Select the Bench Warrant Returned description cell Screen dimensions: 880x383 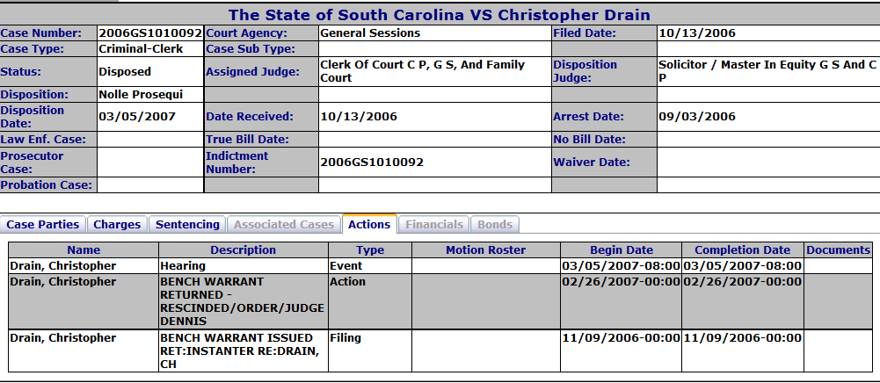pyautogui.click(x=244, y=301)
